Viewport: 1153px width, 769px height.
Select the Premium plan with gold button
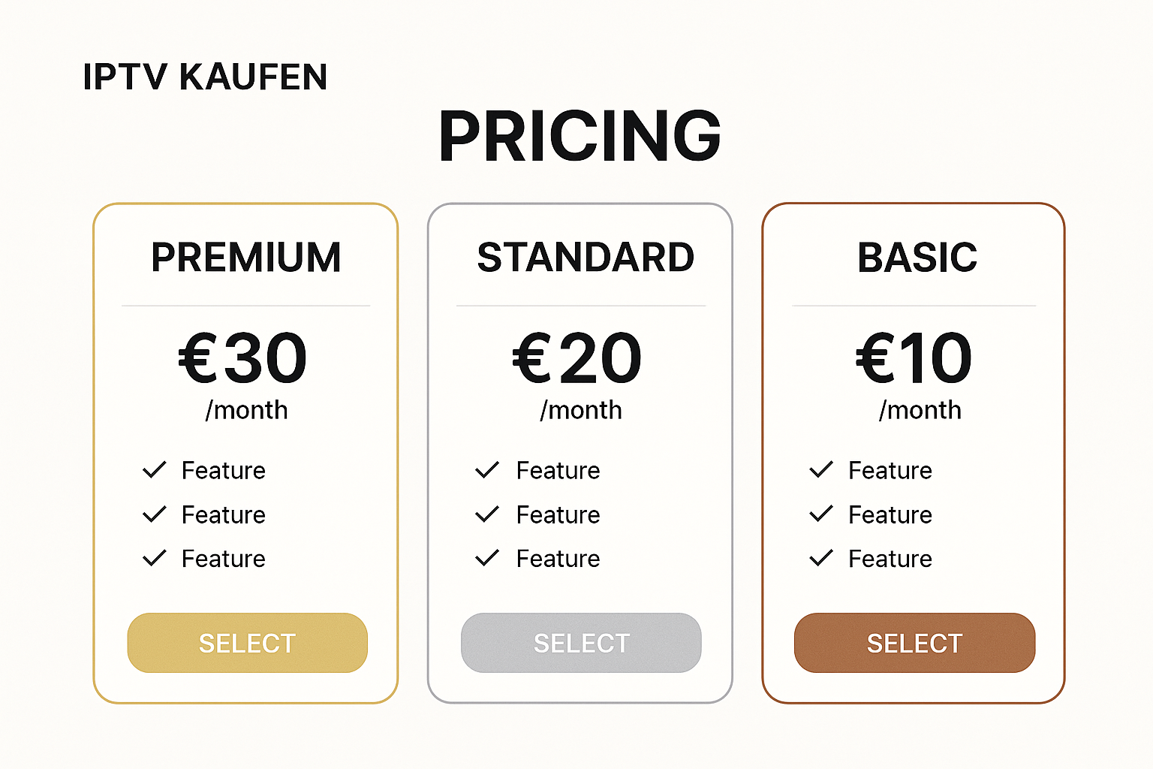[248, 643]
